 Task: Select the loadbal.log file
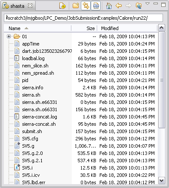pyautogui.click(x=33, y=58)
